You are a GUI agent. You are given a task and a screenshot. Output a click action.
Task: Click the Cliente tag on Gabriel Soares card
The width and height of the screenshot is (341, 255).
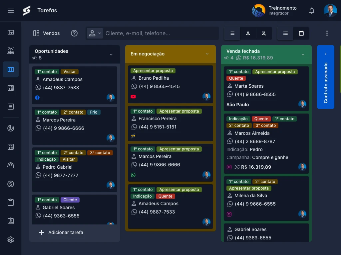pyautogui.click(x=70, y=200)
